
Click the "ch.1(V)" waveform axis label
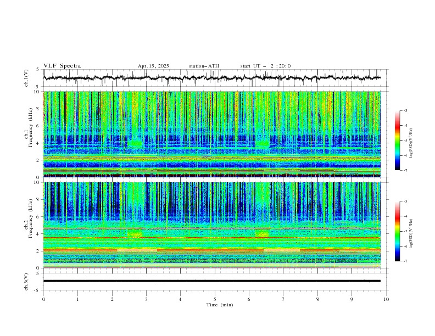click(x=26, y=78)
